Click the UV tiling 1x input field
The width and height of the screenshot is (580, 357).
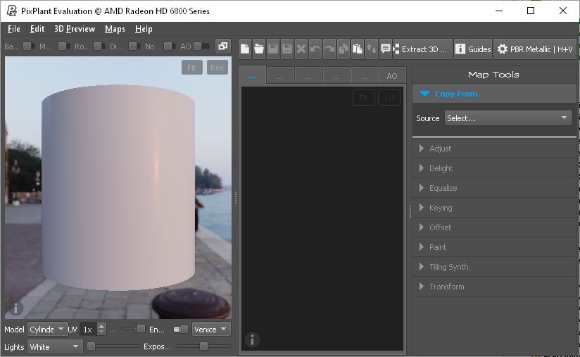click(88, 329)
